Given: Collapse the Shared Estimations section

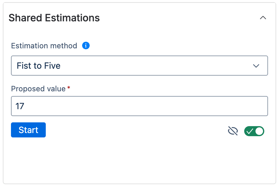Looking at the screenshot, I should (x=263, y=18).
